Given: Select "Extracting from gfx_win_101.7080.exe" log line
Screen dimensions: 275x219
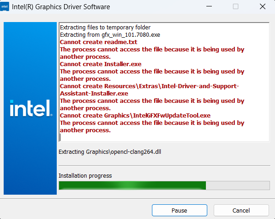Looking at the screenshot, I should click(110, 35).
